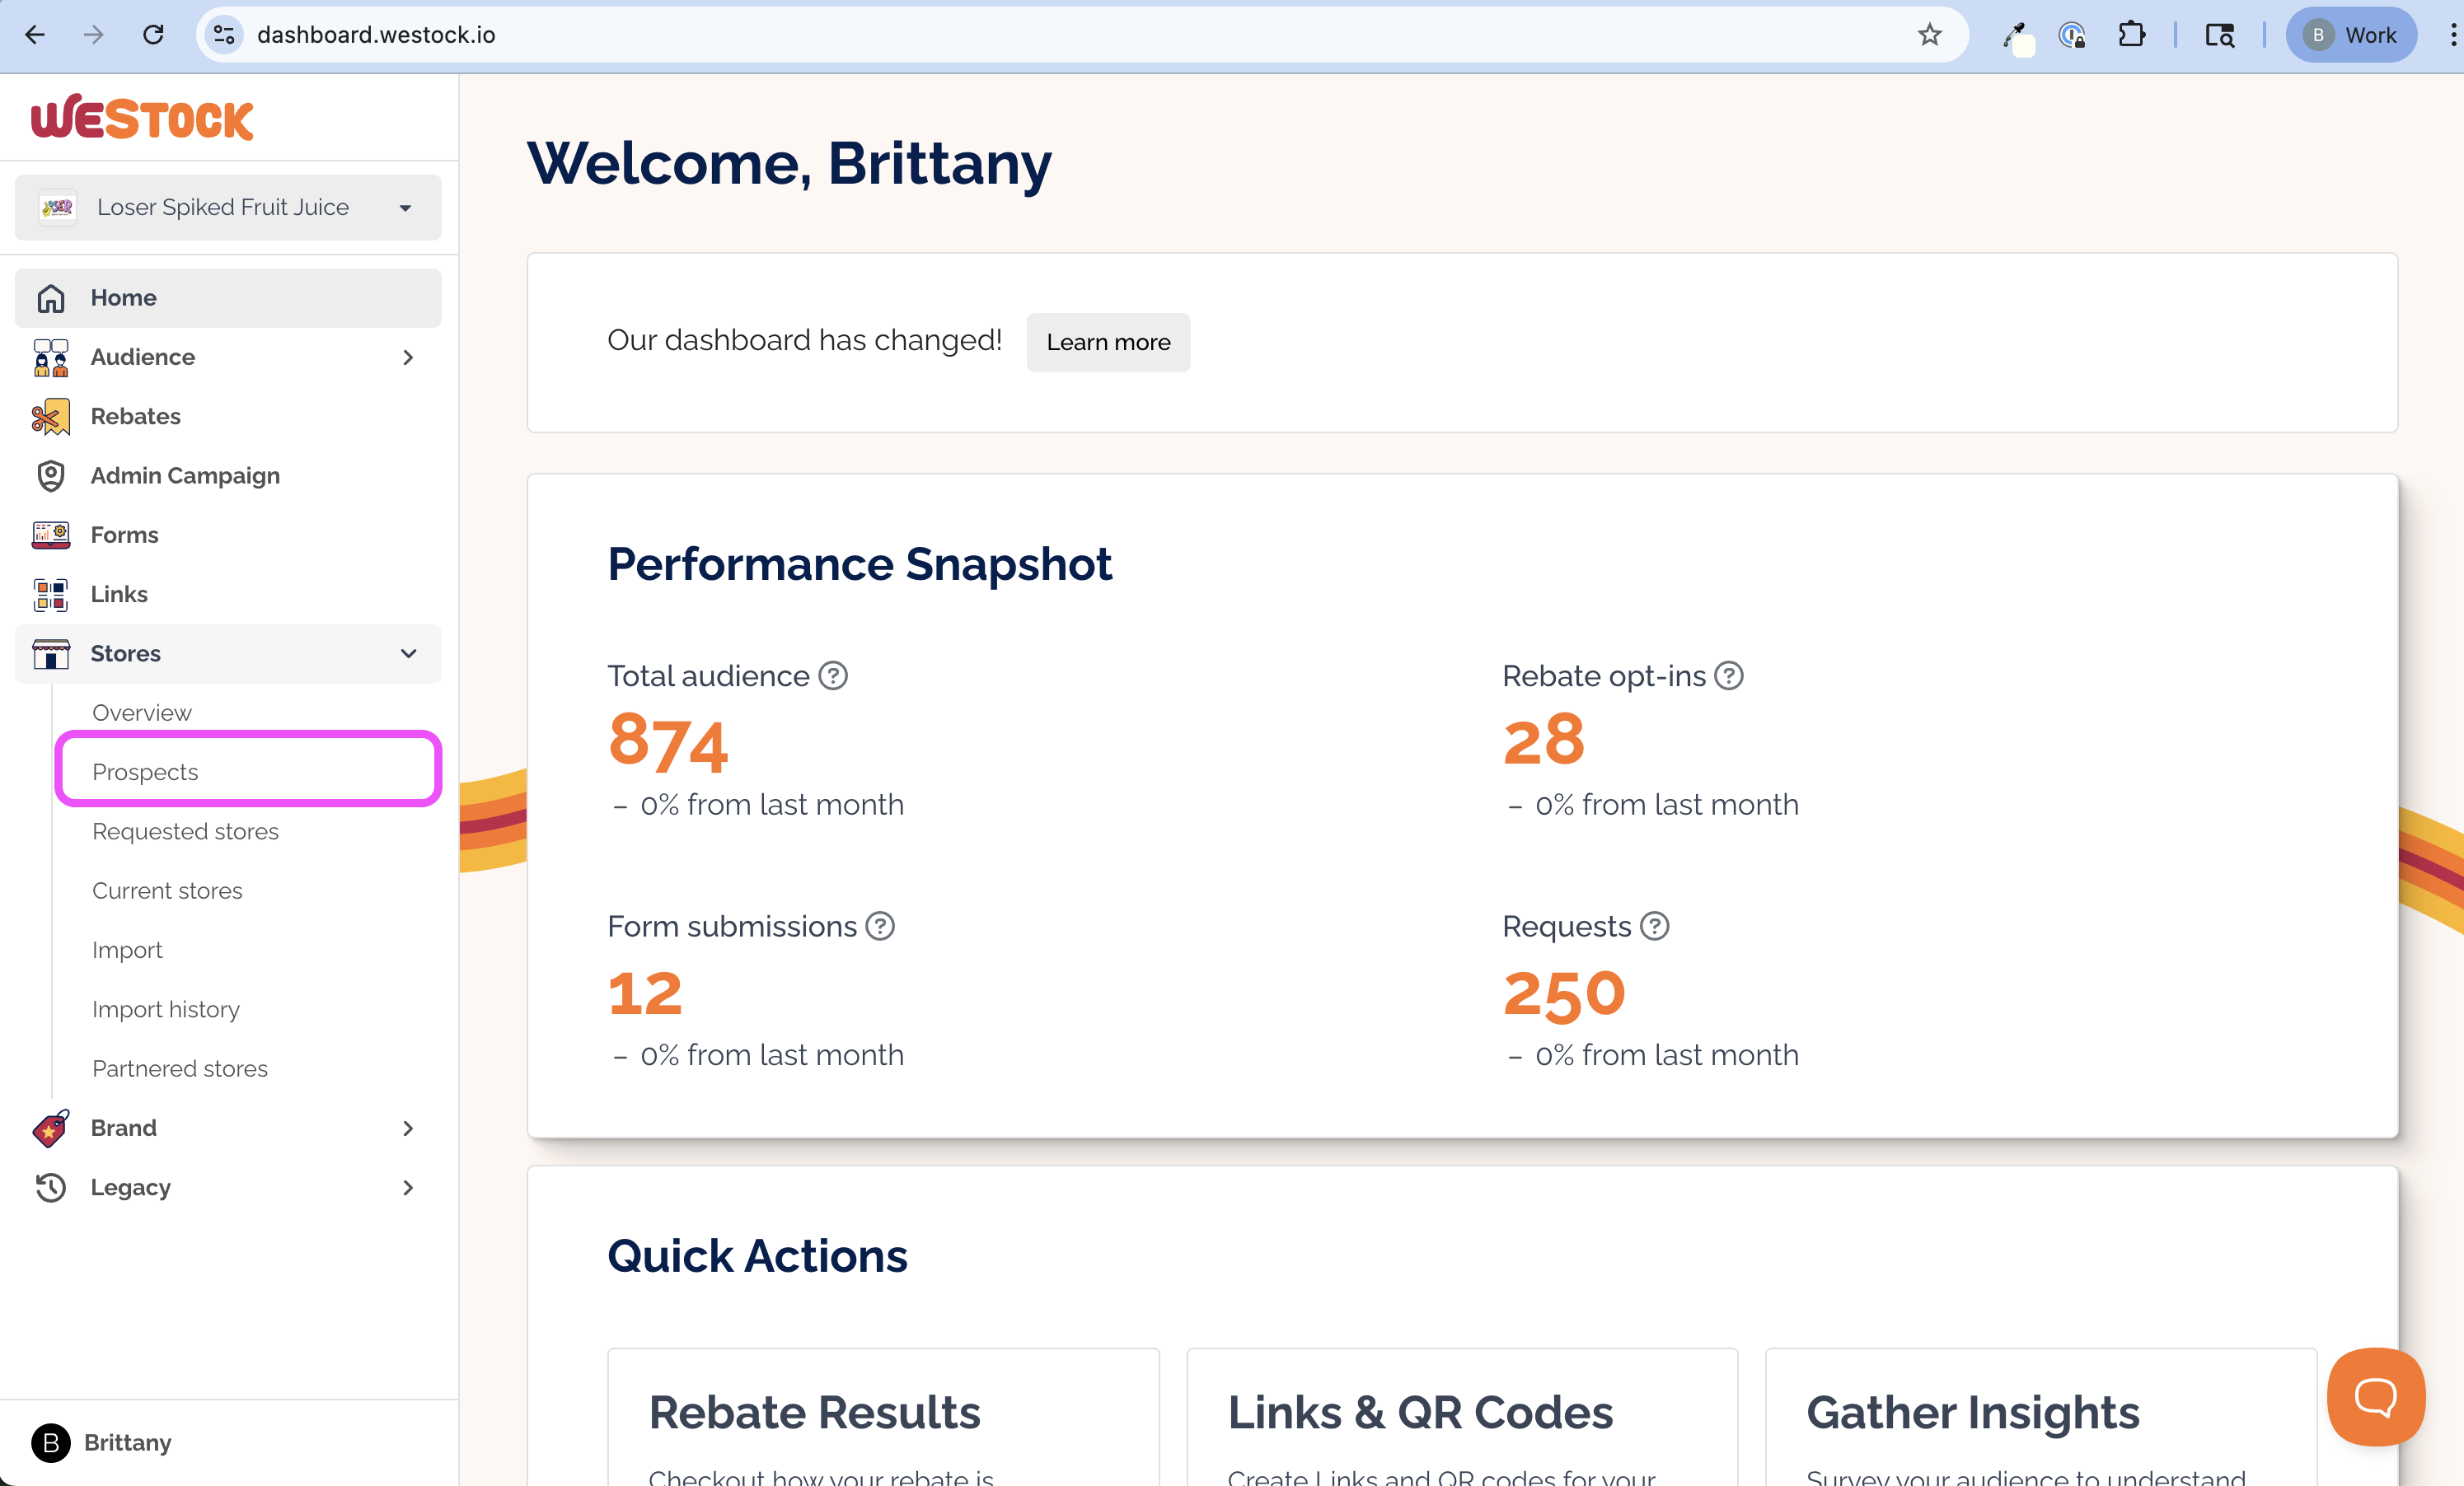
Task: Open Requested stores submenu item
Action: [x=186, y=831]
